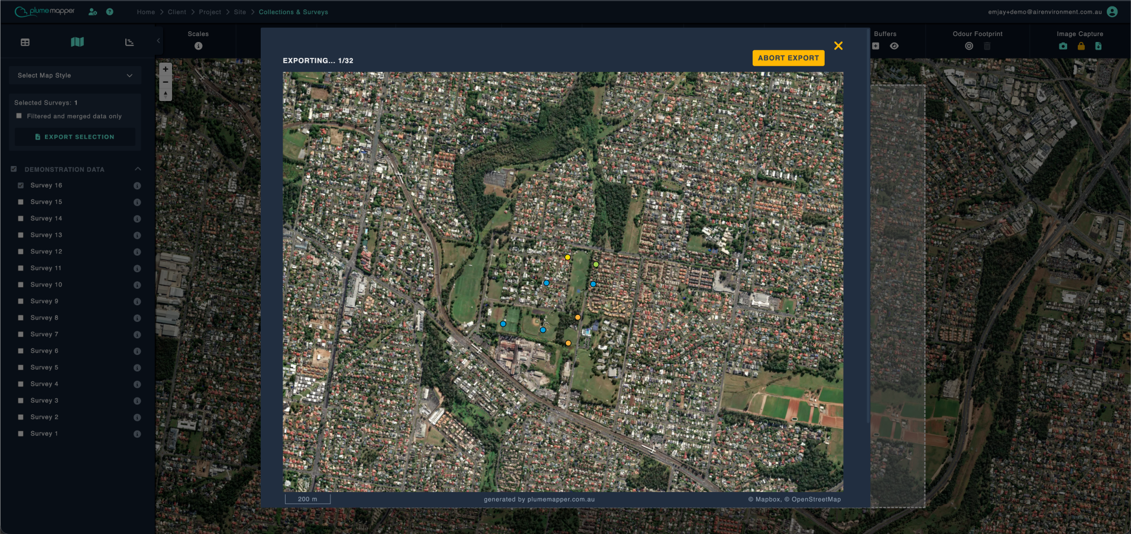Open the Select Map Style dropdown
Viewport: 1131px width, 534px height.
75,76
